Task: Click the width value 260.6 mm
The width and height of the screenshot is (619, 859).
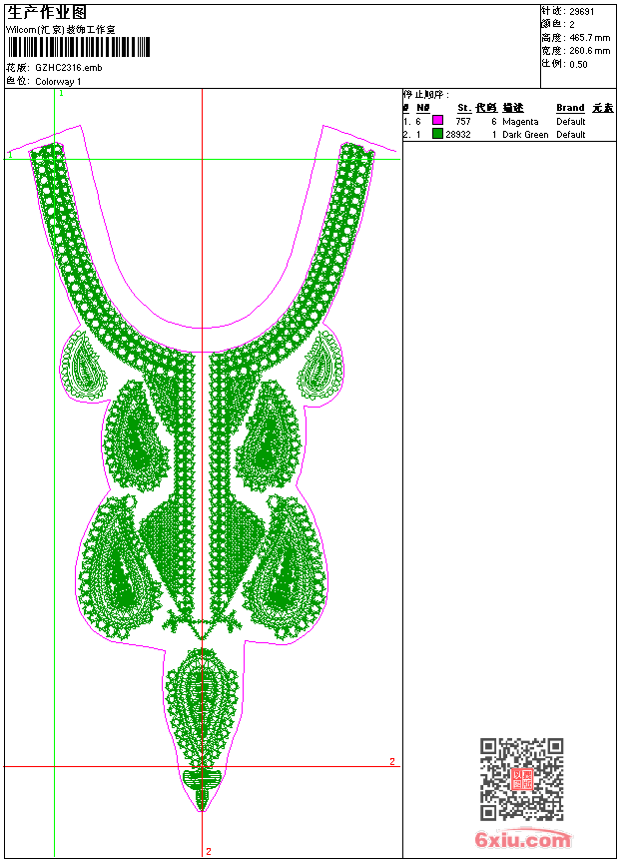Action: (x=589, y=50)
